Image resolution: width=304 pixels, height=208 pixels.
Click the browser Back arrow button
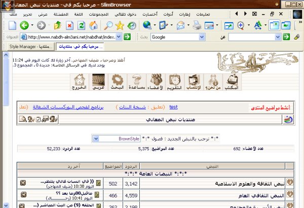[x=24, y=25]
